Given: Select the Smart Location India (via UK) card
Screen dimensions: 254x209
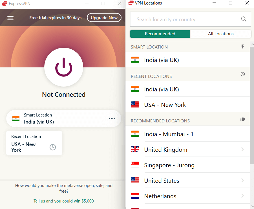Looking at the screenshot, I should pyautogui.click(x=64, y=118).
